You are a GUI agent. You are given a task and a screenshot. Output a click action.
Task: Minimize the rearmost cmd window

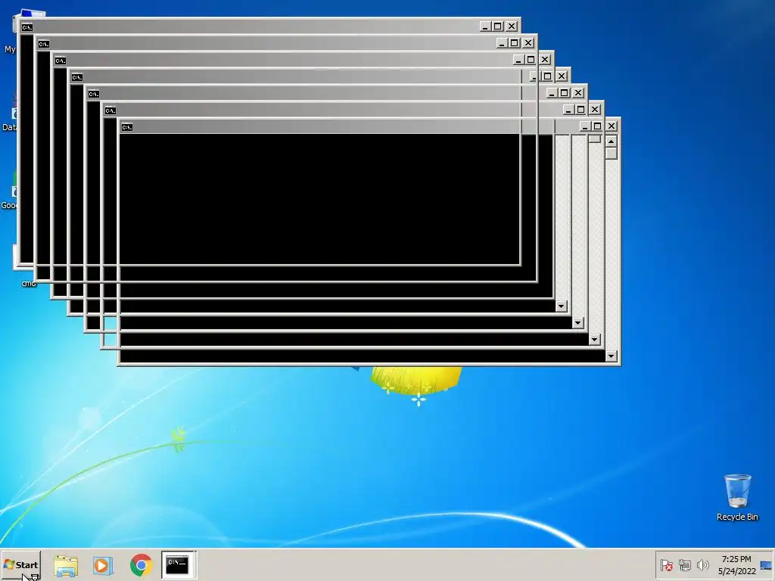coord(484,26)
